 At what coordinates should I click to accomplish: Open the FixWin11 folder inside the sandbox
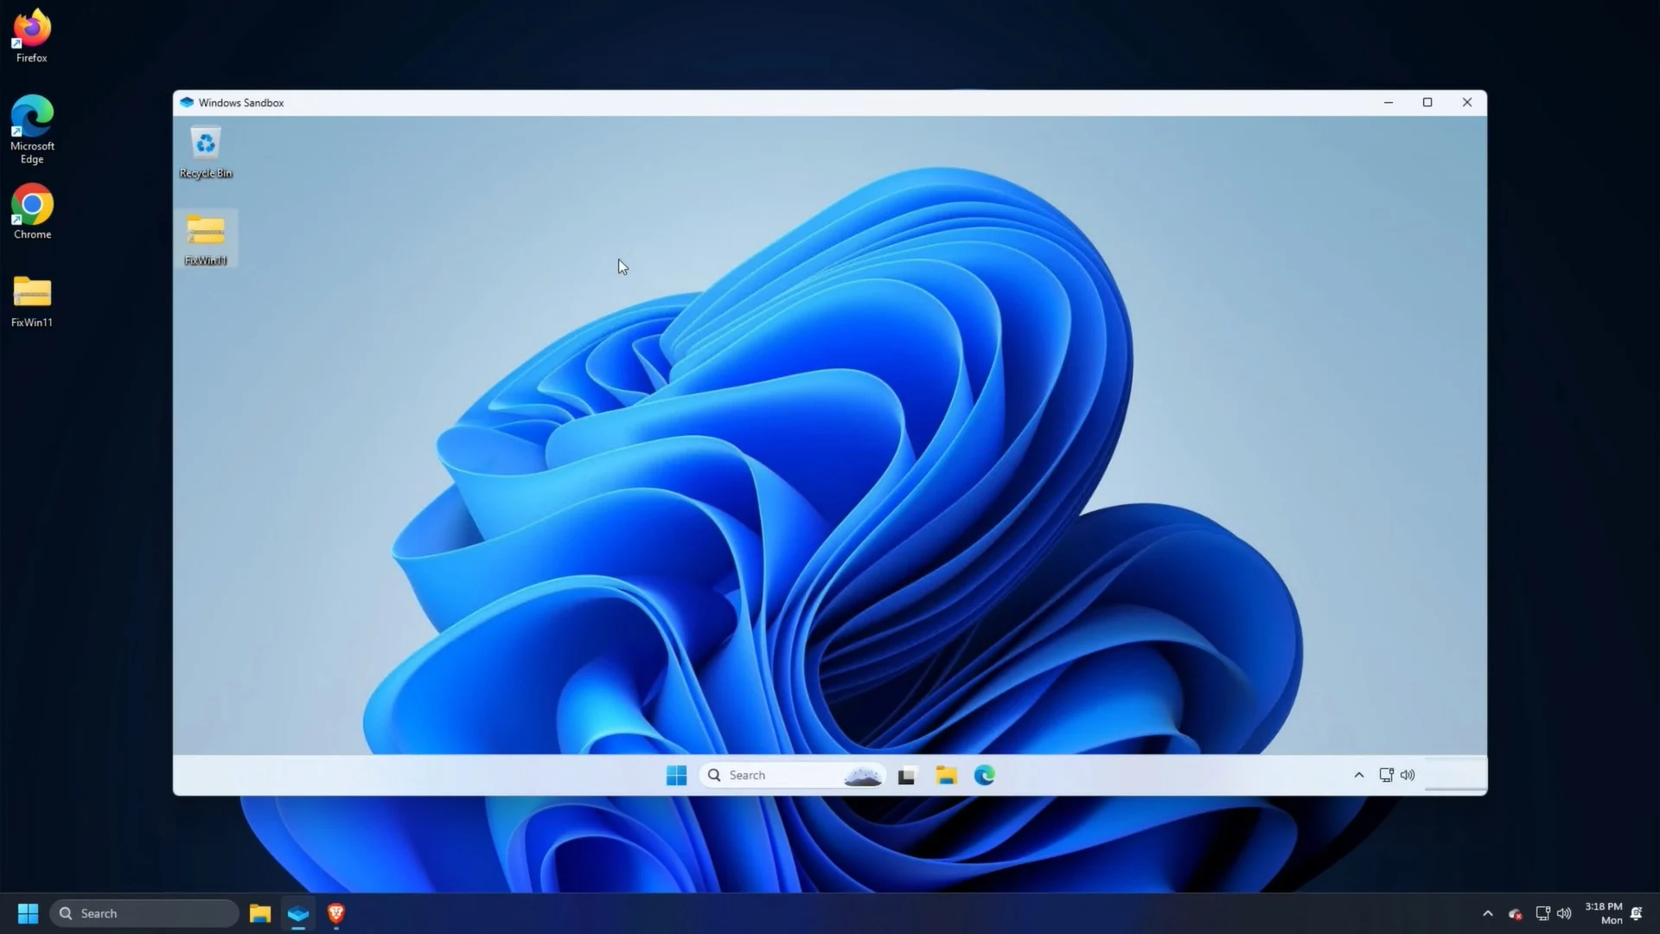coord(205,235)
